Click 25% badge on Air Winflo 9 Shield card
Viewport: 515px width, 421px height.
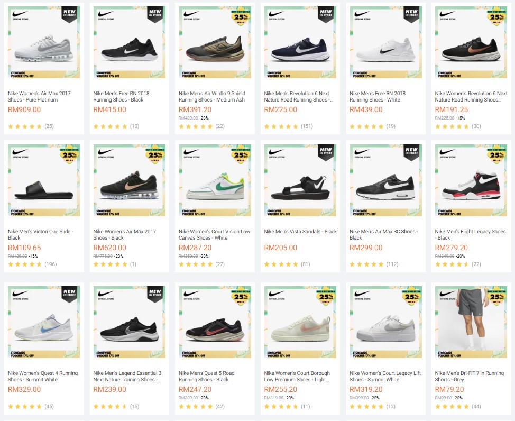240,16
